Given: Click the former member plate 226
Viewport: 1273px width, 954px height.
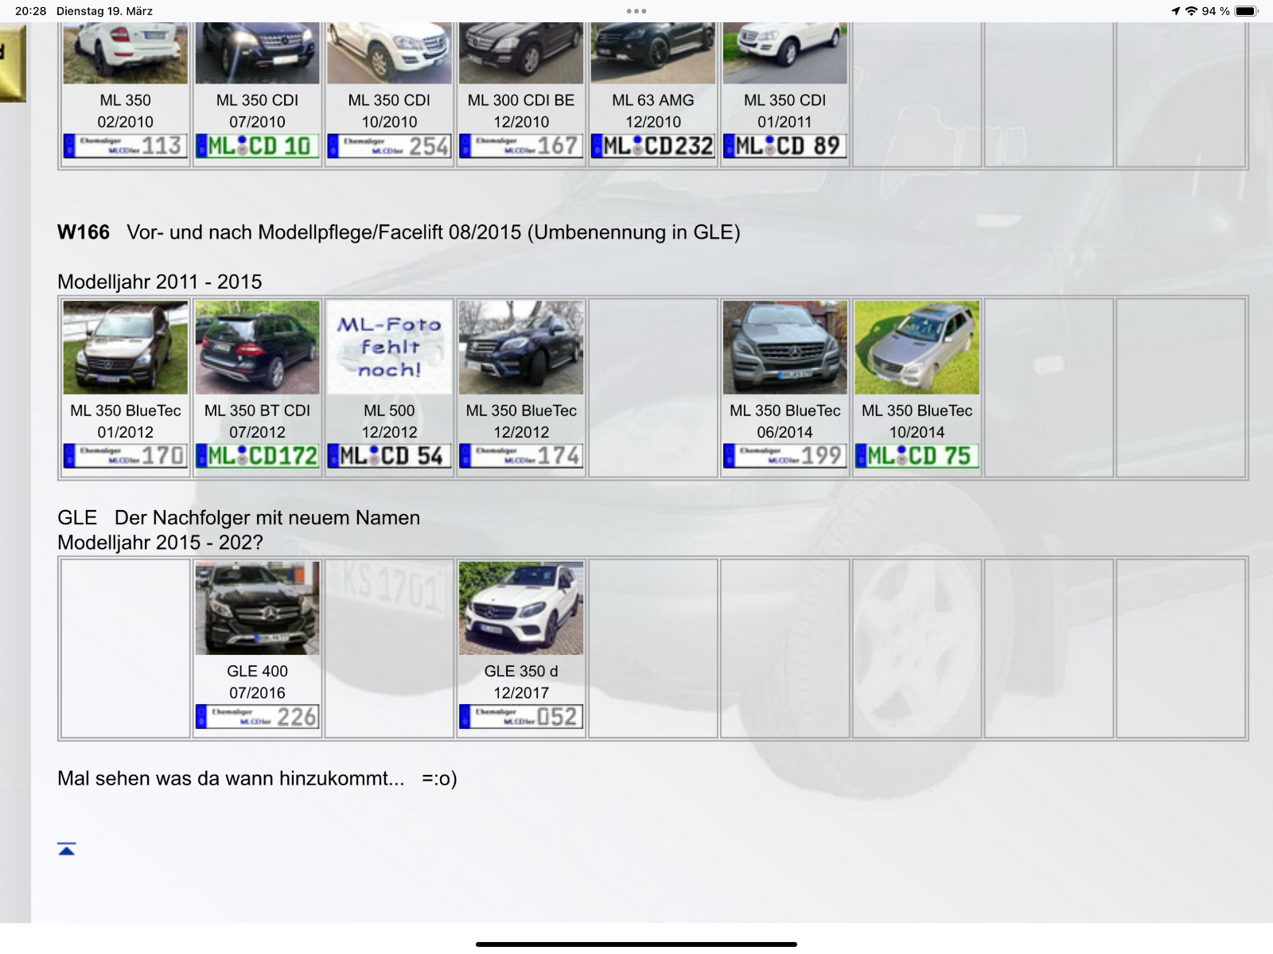Looking at the screenshot, I should pyautogui.click(x=258, y=717).
